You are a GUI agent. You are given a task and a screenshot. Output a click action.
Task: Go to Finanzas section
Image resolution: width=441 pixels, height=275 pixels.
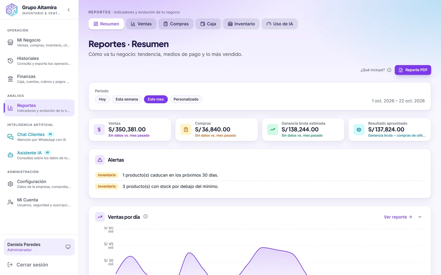39,79
